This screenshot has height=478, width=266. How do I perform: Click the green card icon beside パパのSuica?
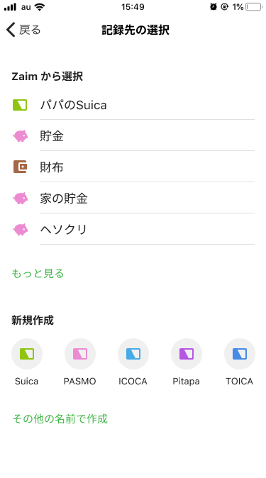coord(20,105)
